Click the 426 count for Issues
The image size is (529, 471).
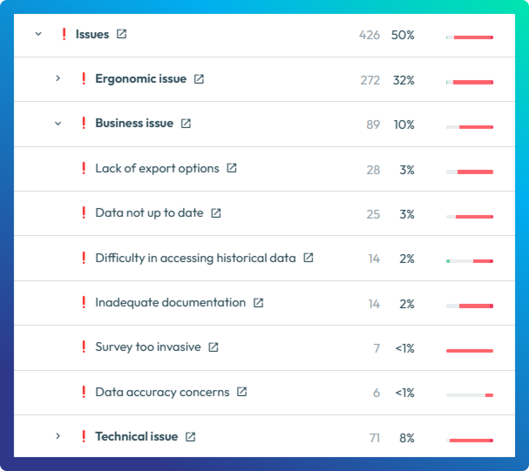click(369, 35)
